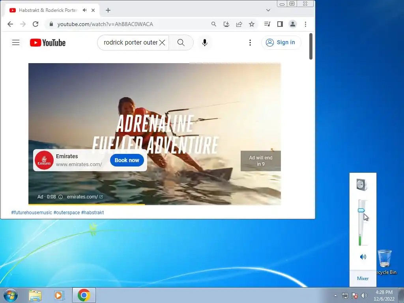Open Windows Explorer from the taskbar
404x303 pixels.
pyautogui.click(x=35, y=295)
